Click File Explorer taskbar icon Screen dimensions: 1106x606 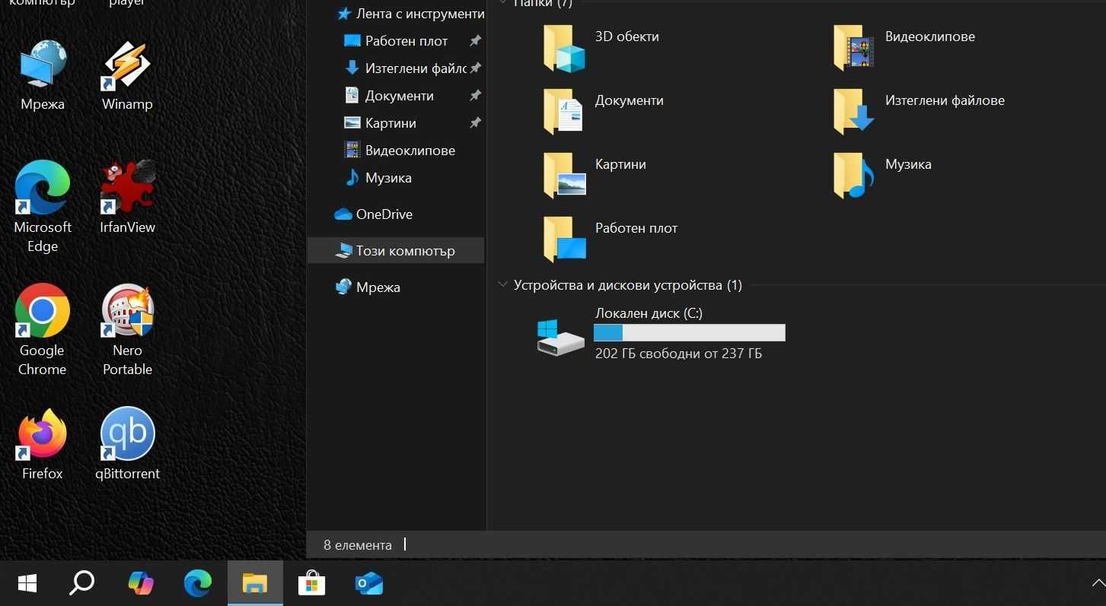(x=255, y=583)
